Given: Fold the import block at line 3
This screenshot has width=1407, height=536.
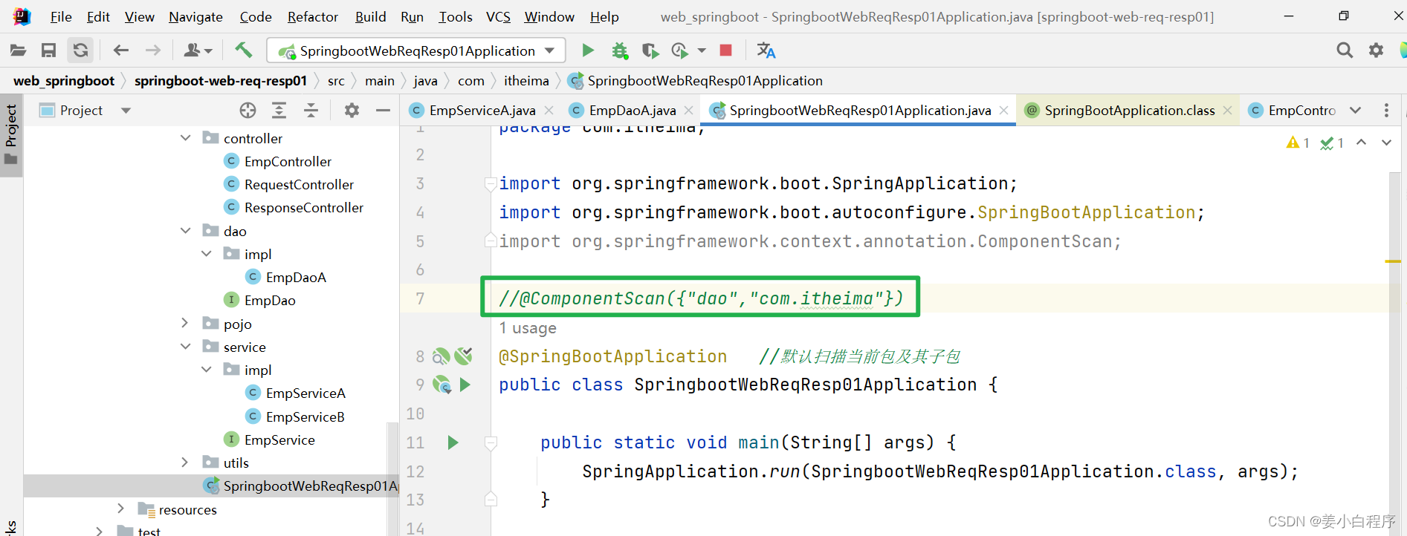Looking at the screenshot, I should coord(491,183).
